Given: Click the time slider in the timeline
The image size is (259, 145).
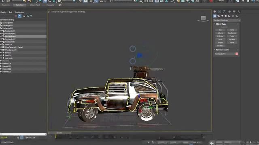Looking at the screenshot, I should [59, 133].
